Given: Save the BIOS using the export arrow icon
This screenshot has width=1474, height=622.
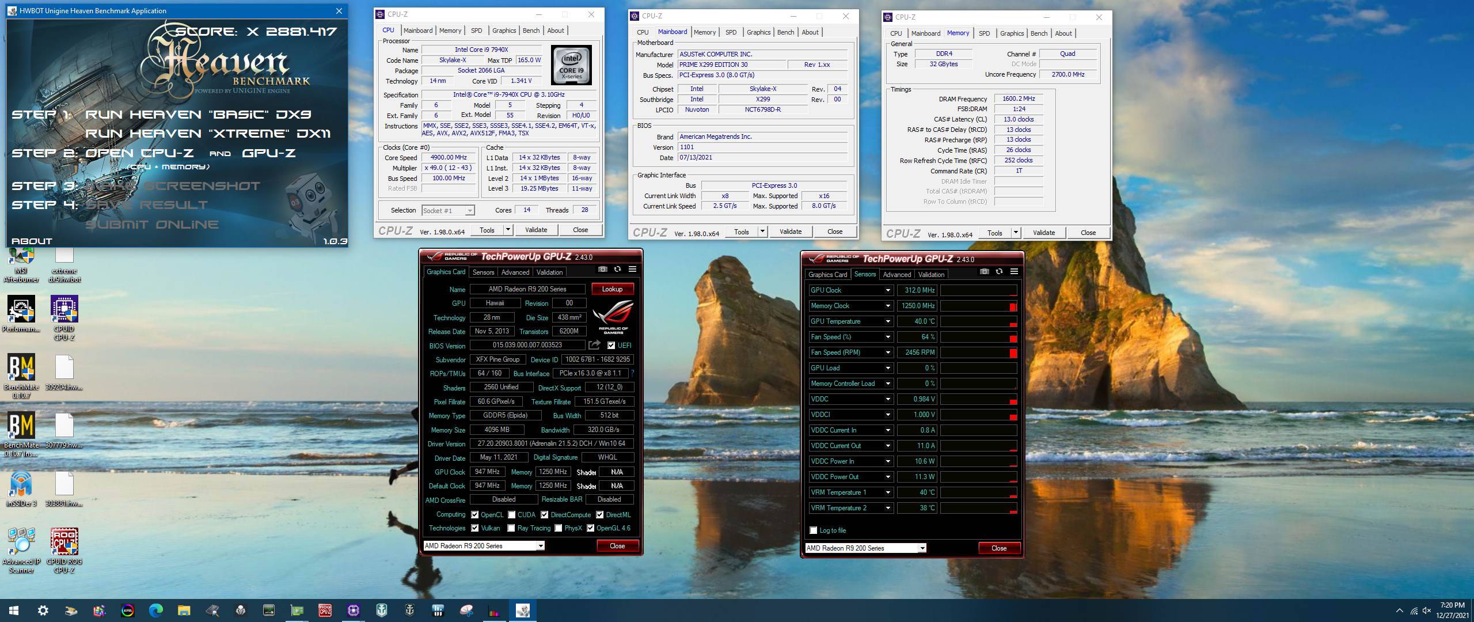Looking at the screenshot, I should (594, 345).
